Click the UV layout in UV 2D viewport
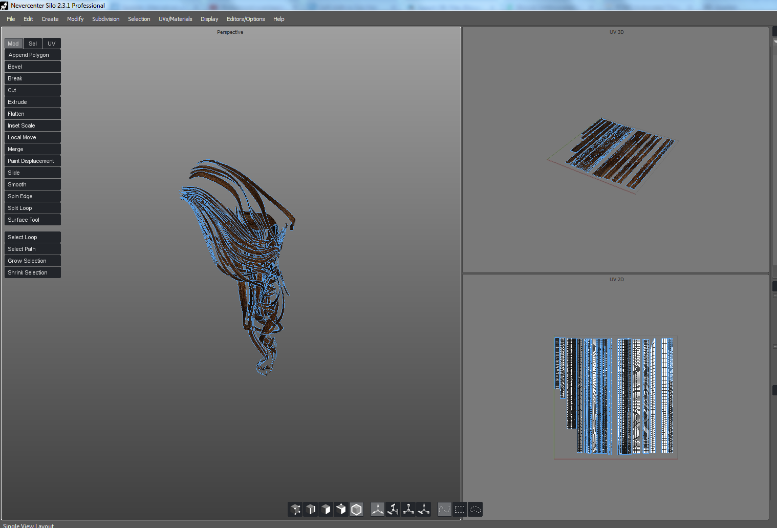The height and width of the screenshot is (528, 777). [615, 397]
